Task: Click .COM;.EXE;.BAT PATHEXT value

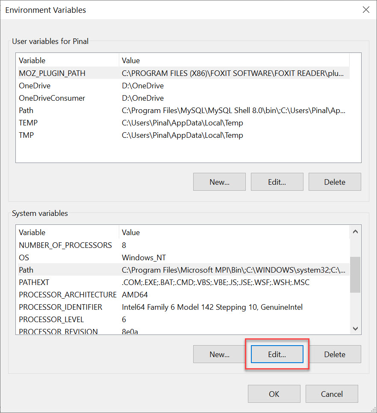Action: coord(215,282)
